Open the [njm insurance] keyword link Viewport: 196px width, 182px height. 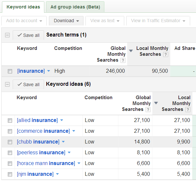point(35,174)
